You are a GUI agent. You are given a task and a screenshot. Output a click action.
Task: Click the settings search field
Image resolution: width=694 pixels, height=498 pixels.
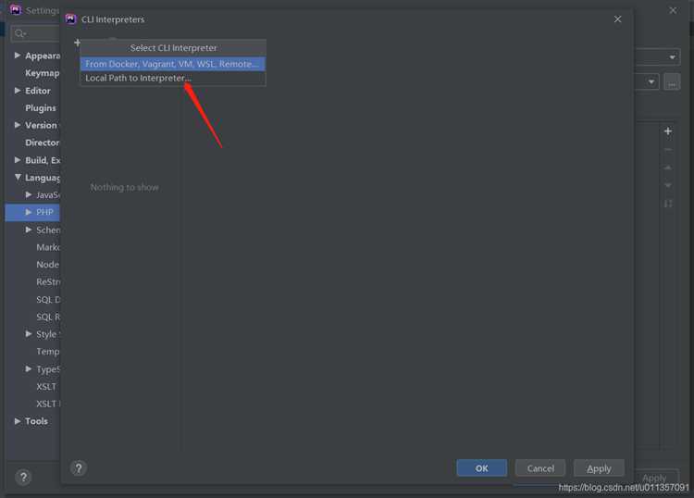click(x=35, y=33)
